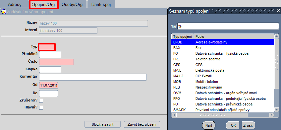Select PFO Datová schránka - podnikající fyzická osoba
Image resolution: width=281 pixels, height=130 pixels.
point(223,98)
